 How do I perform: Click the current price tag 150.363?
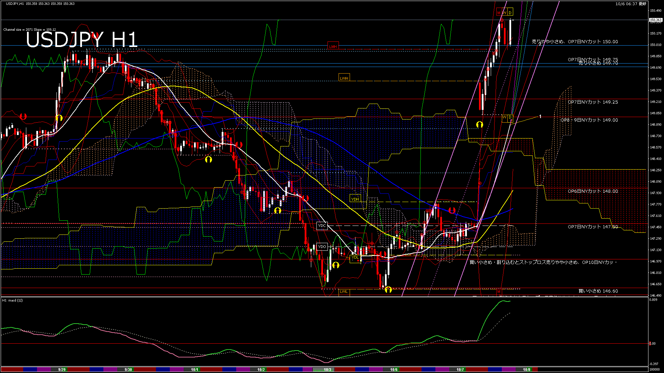pos(655,20)
